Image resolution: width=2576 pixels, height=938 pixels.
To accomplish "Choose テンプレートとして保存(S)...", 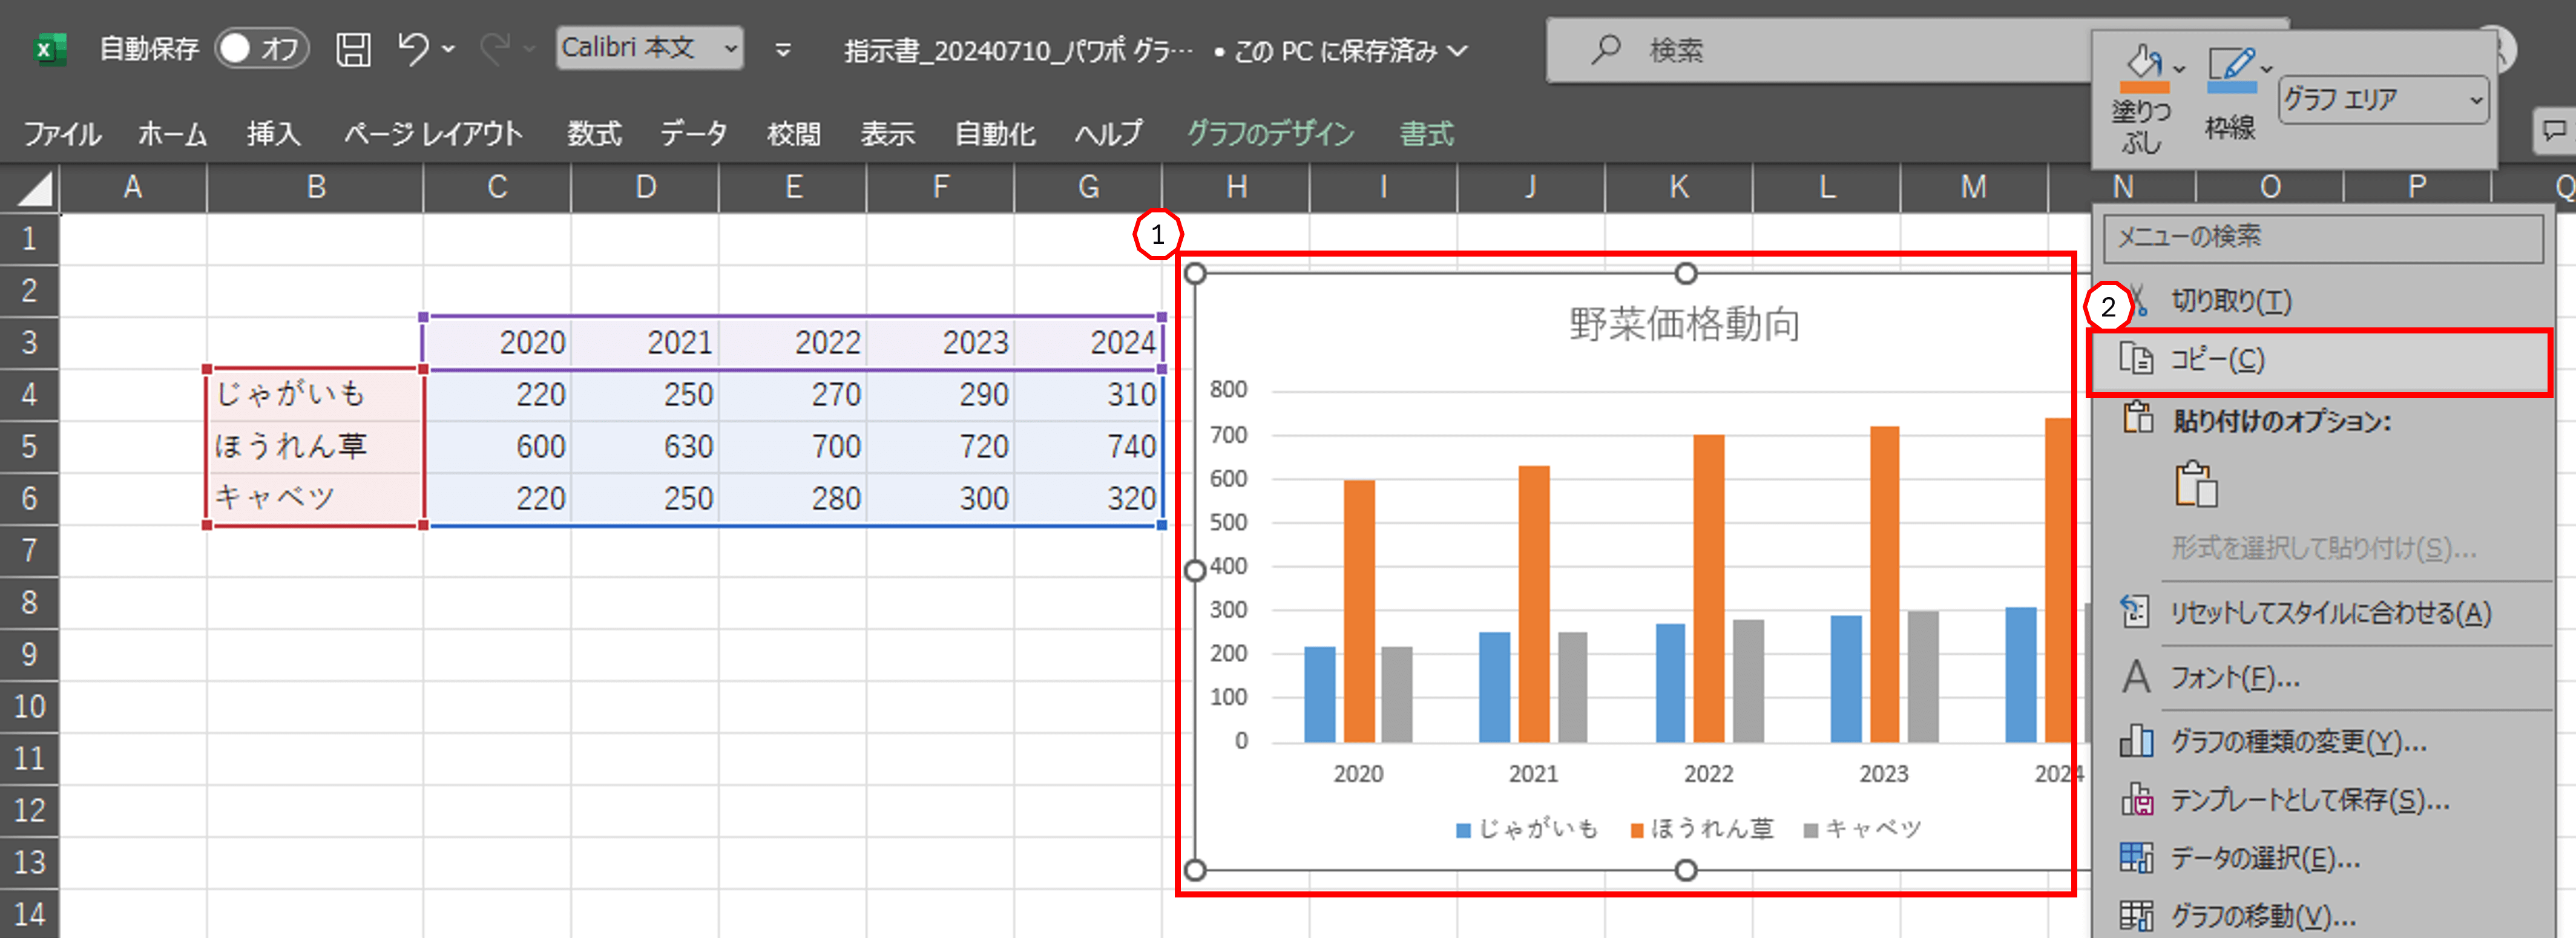I will pyautogui.click(x=2323, y=799).
